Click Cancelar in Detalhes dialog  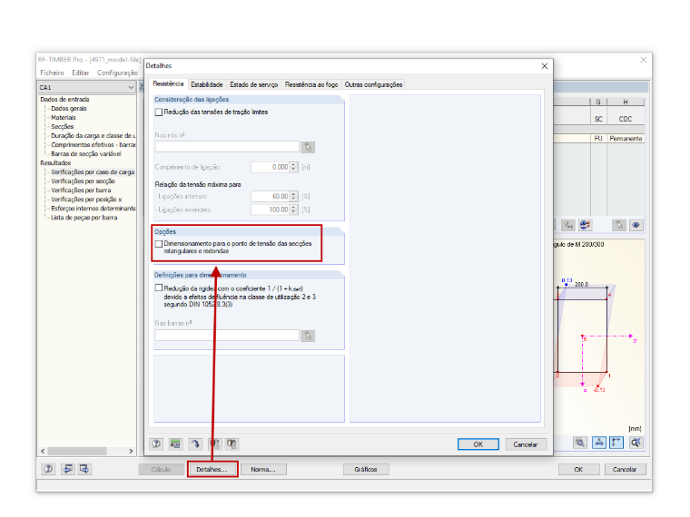click(x=526, y=444)
